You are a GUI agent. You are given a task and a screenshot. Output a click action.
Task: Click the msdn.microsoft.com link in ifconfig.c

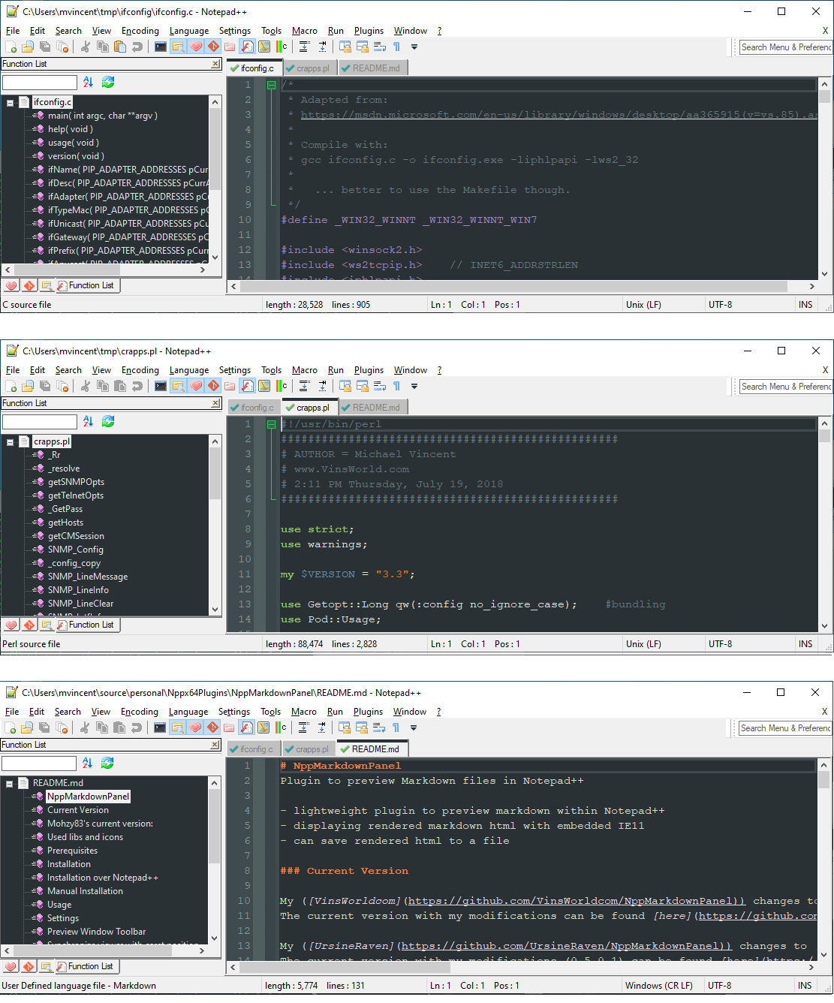tap(450, 114)
